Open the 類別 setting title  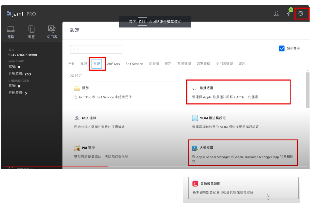click(85, 88)
